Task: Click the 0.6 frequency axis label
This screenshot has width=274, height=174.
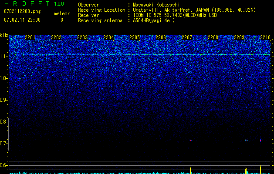Action: 3,165
